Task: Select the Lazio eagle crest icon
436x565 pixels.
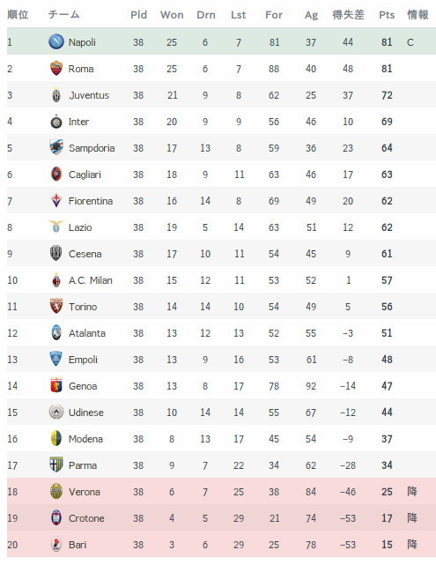Action: (56, 227)
